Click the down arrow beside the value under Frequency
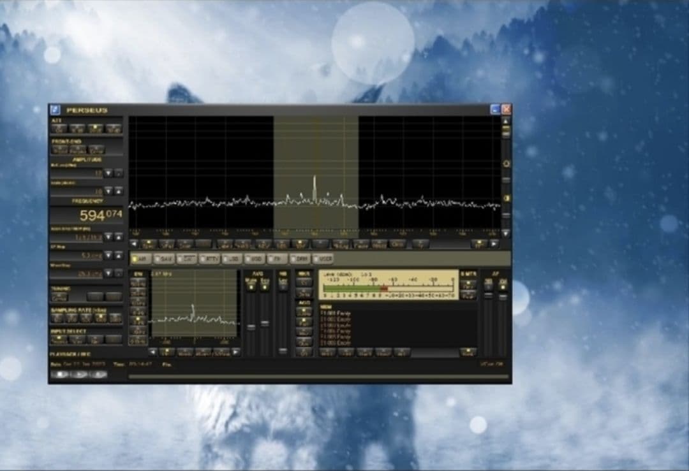The height and width of the screenshot is (471, 689). [x=108, y=236]
